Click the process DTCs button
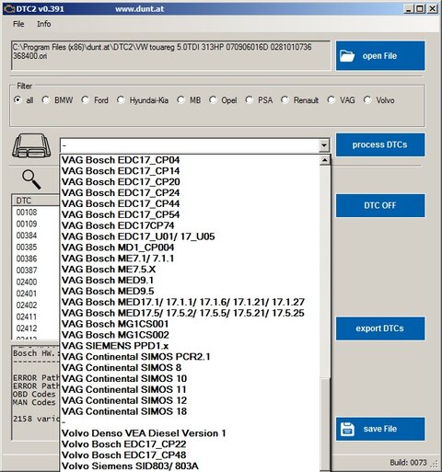 (x=380, y=144)
